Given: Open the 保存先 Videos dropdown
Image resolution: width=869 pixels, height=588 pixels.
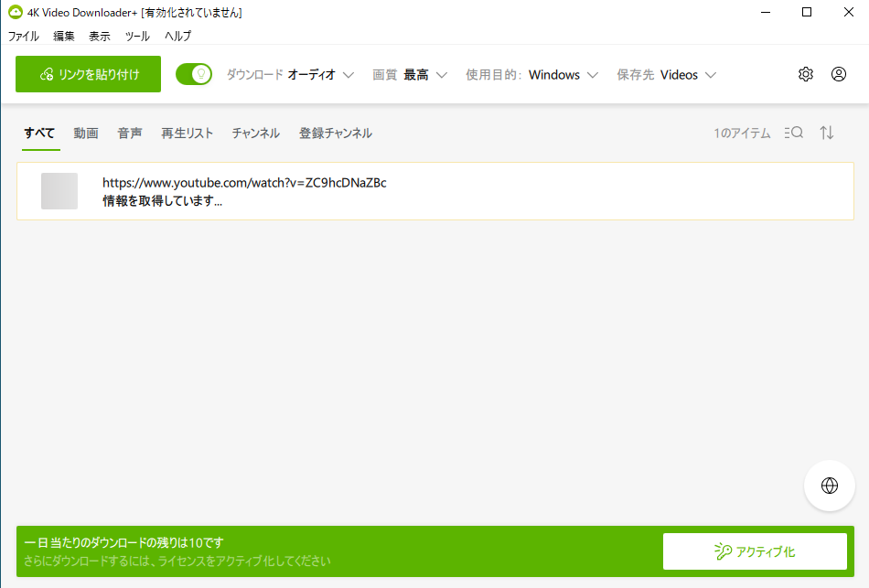Looking at the screenshot, I should [667, 75].
